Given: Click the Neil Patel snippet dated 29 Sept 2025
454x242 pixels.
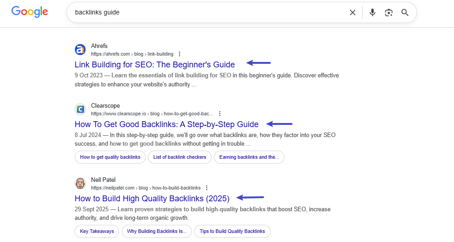Looking at the screenshot, I should 203,214.
